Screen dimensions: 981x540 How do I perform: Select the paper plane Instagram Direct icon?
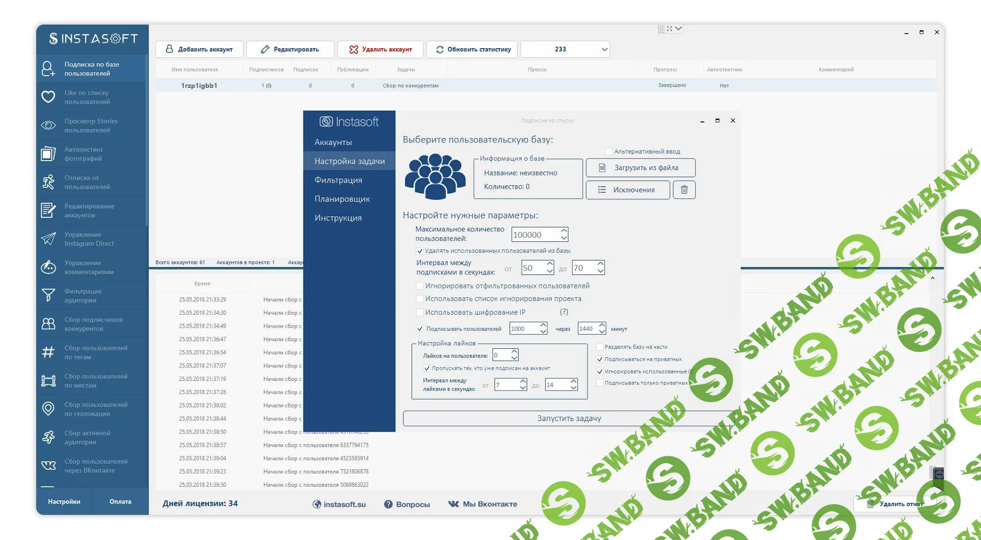tap(48, 239)
